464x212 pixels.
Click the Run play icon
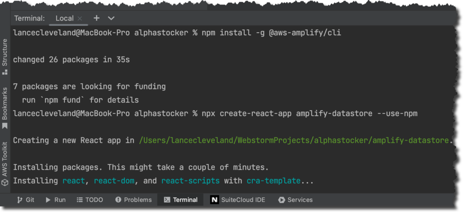point(48,200)
